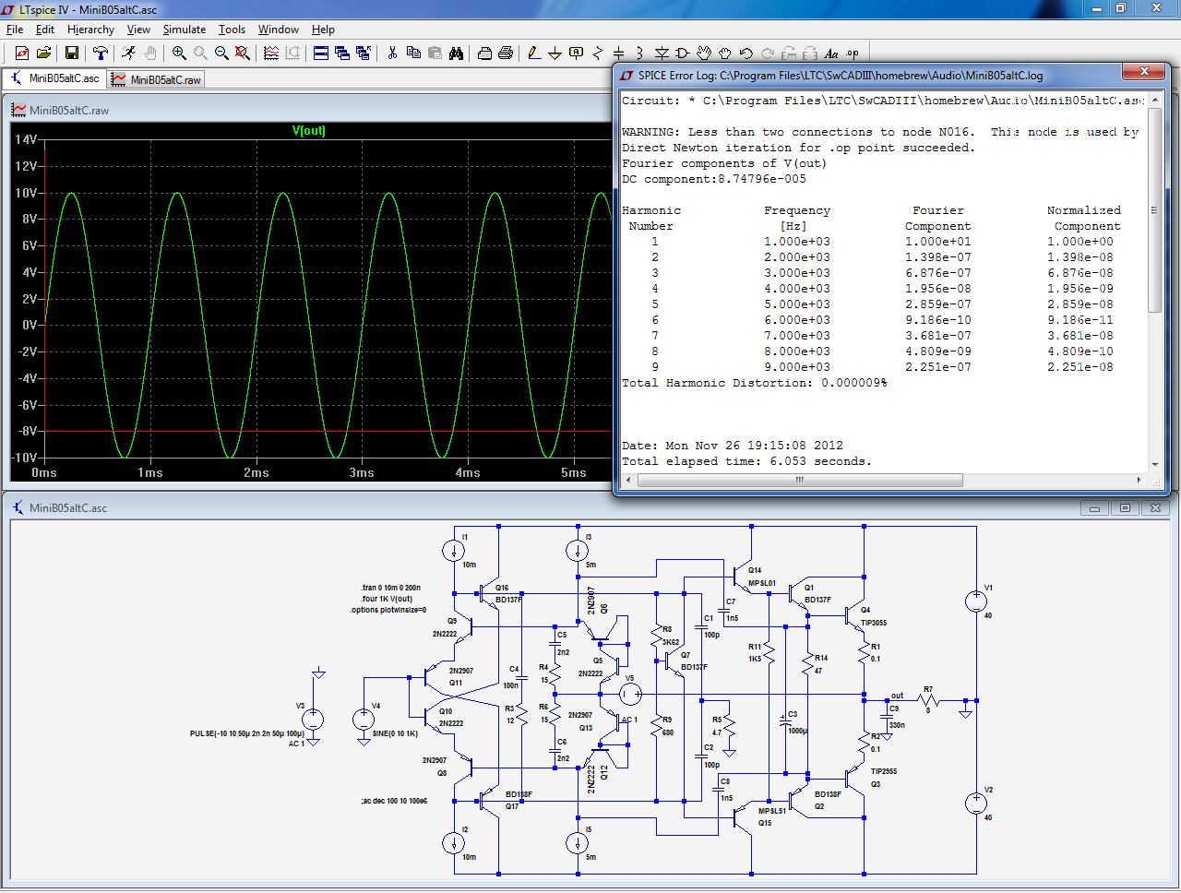
Task: Place an inductor component
Action: click(x=640, y=54)
